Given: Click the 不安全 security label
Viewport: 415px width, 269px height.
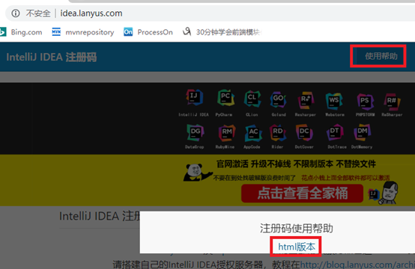Looking at the screenshot, I should [38, 13].
